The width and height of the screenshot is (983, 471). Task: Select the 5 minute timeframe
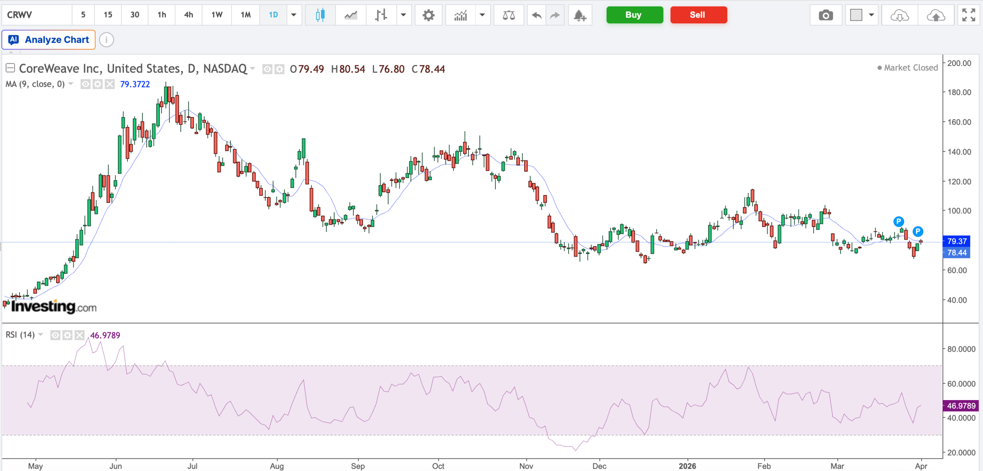click(83, 15)
